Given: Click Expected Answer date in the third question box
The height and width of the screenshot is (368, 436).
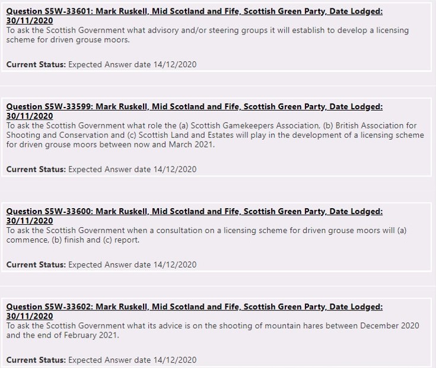Looking at the screenshot, I should [x=132, y=264].
